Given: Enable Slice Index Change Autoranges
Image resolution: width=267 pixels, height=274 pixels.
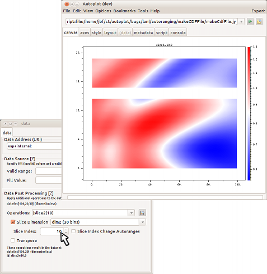Looking at the screenshot, I should [73, 231].
